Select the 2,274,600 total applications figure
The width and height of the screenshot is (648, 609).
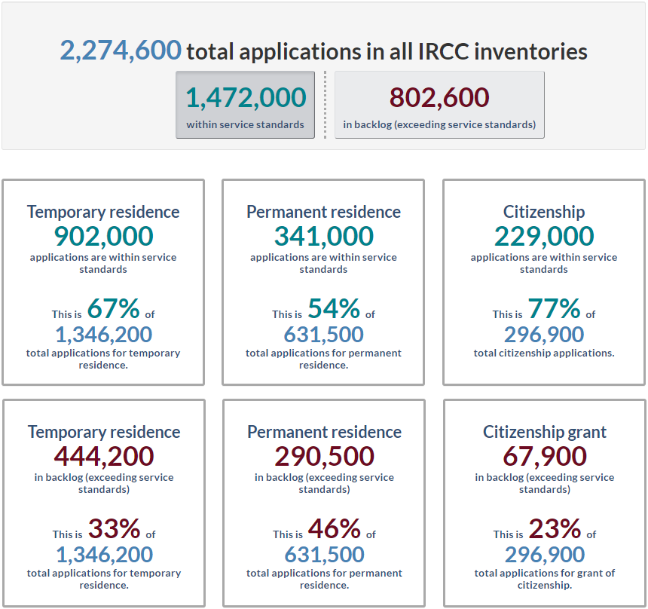(x=121, y=50)
